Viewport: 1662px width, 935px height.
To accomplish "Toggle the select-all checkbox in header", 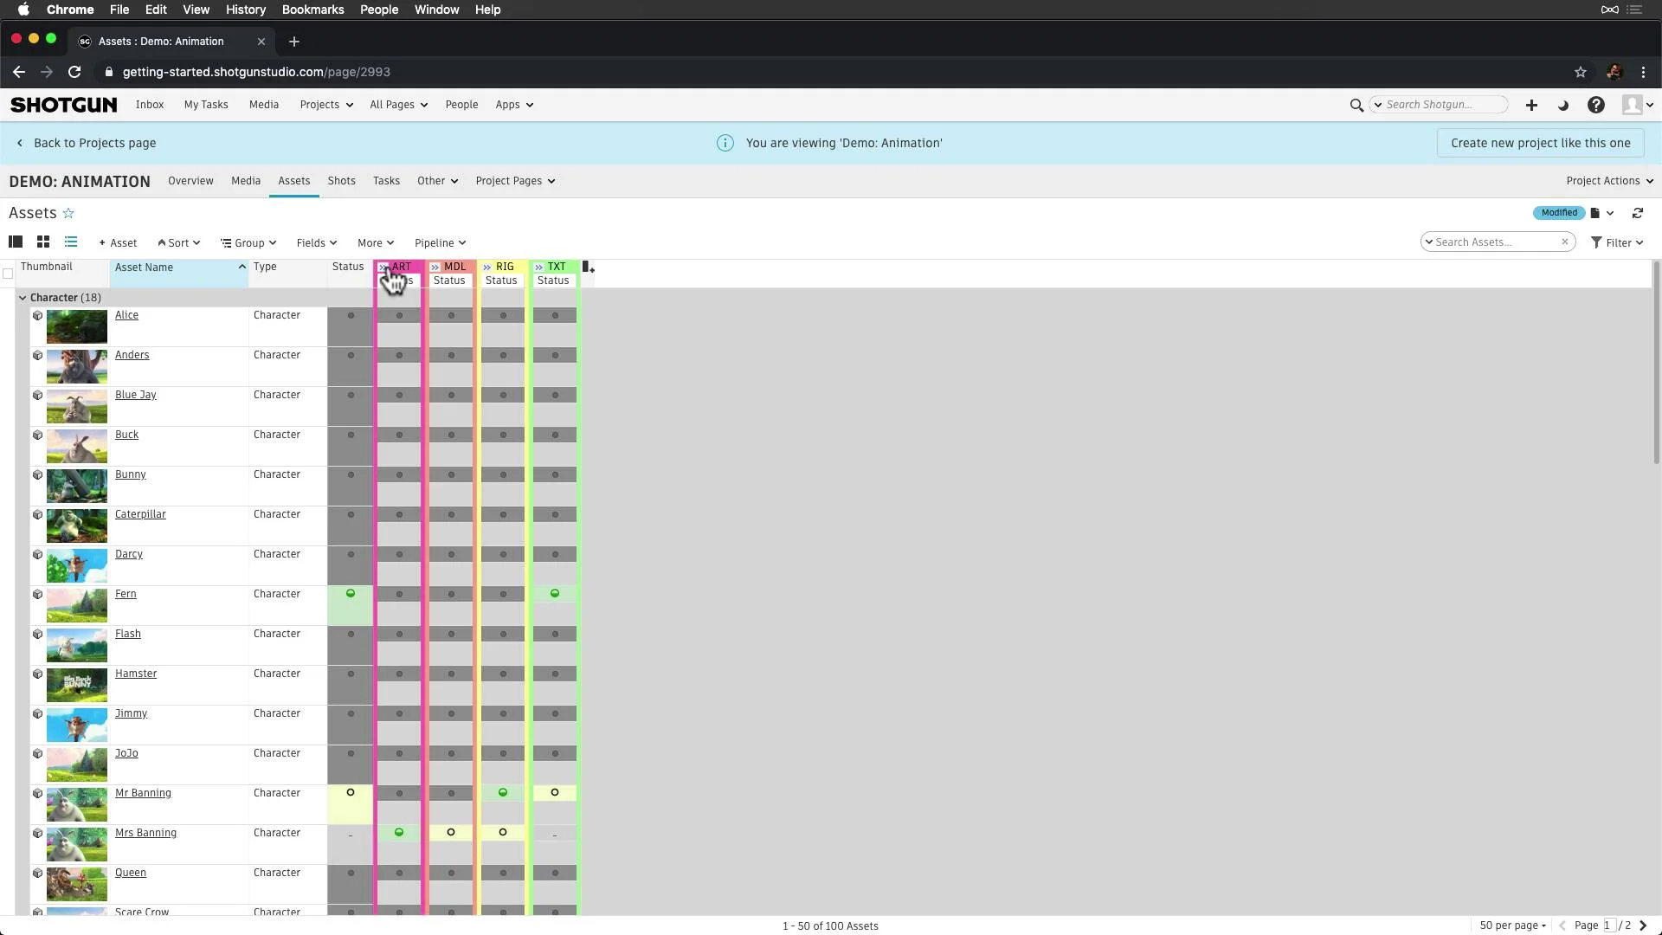I will 8,269.
